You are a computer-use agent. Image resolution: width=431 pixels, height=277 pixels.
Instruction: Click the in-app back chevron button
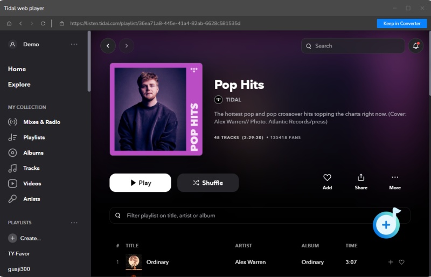pyautogui.click(x=108, y=46)
